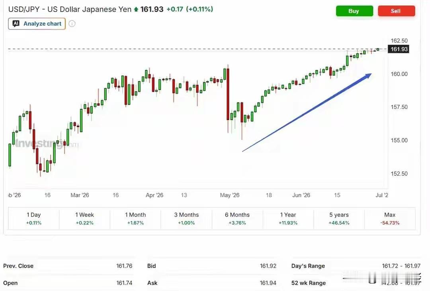The image size is (430, 291).
Task: Click the AI icon in Analyze chart
Action: pos(16,23)
